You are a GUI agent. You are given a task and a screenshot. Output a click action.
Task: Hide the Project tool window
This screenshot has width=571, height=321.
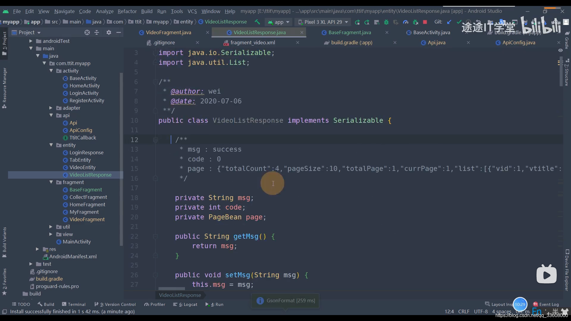[119, 32]
